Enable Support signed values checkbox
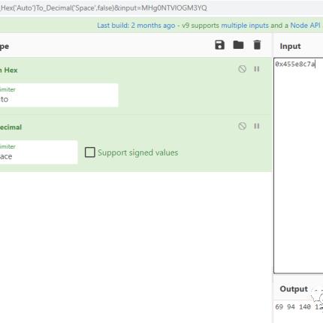 tap(90, 152)
